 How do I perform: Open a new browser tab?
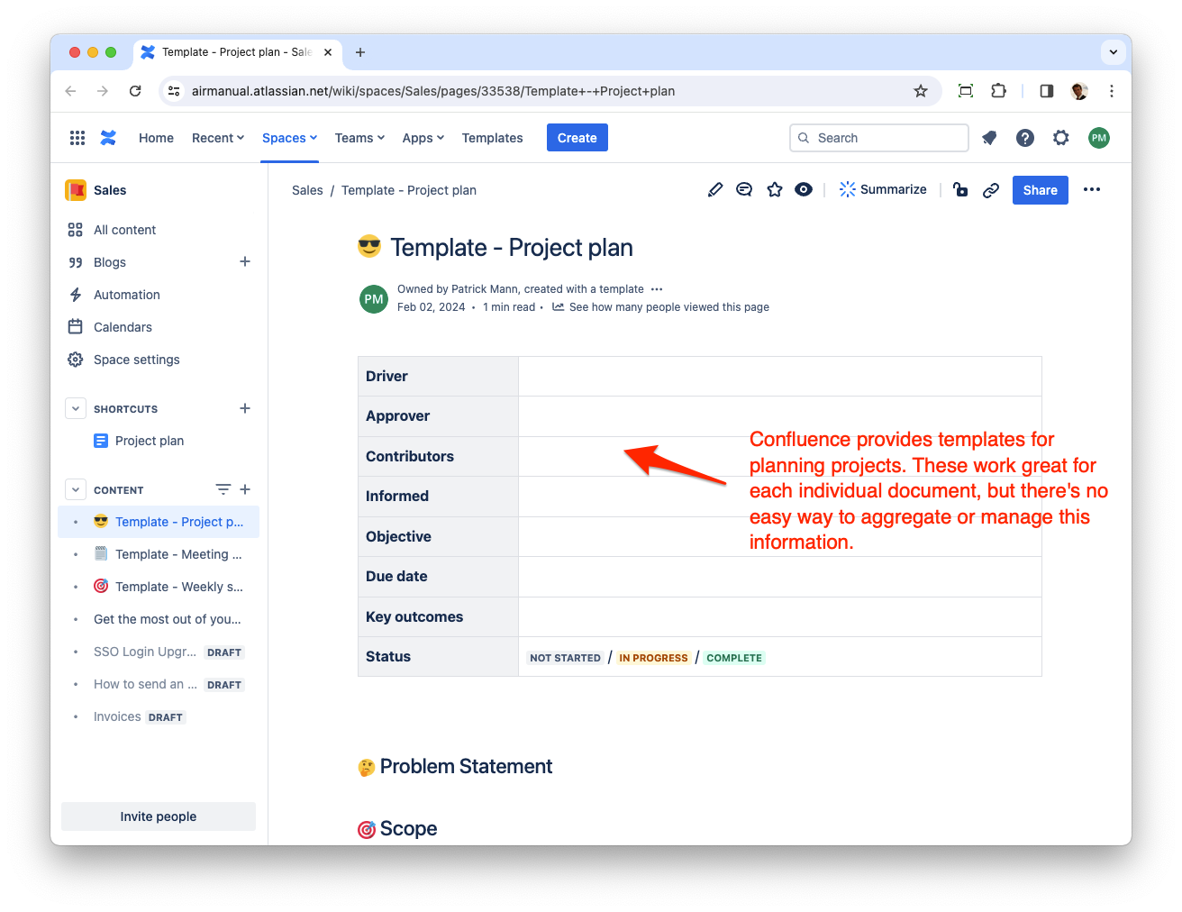coord(360,52)
